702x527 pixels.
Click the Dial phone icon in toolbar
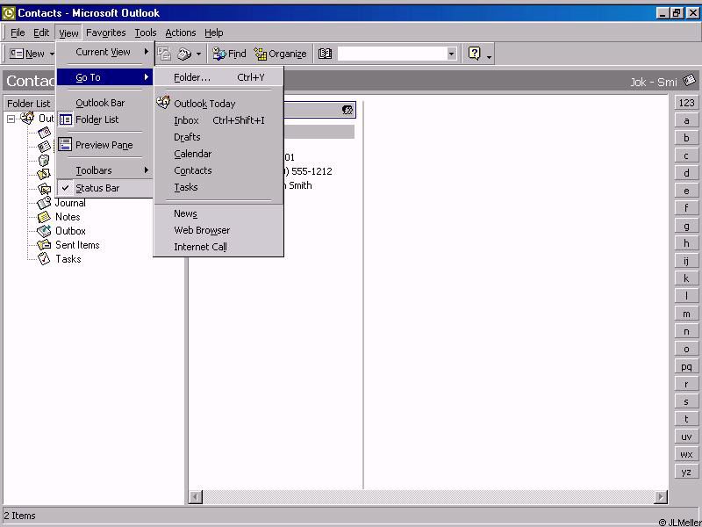point(184,54)
